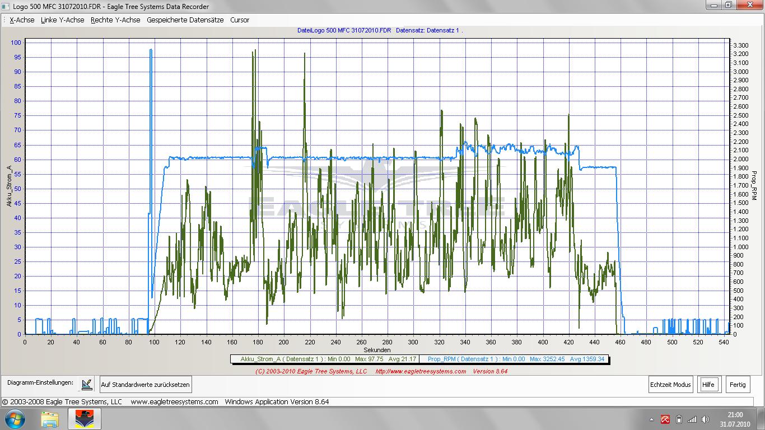
Task: Click the vertical Prop_RPM right axis label
Action: [x=754, y=186]
